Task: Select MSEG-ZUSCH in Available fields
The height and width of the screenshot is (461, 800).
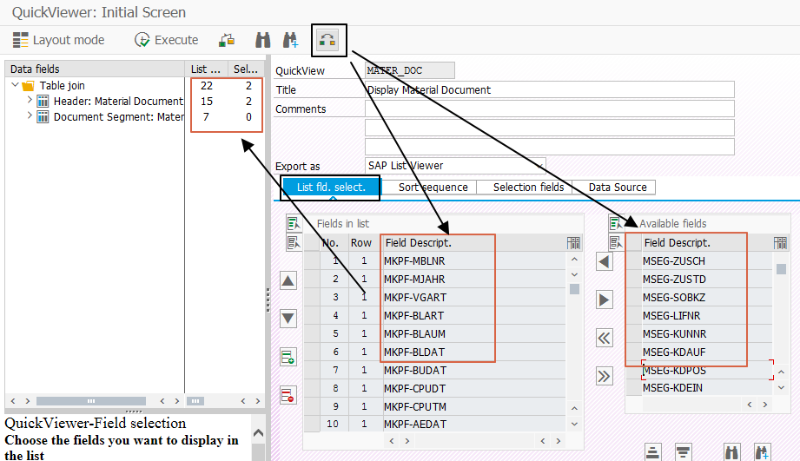Action: (699, 261)
